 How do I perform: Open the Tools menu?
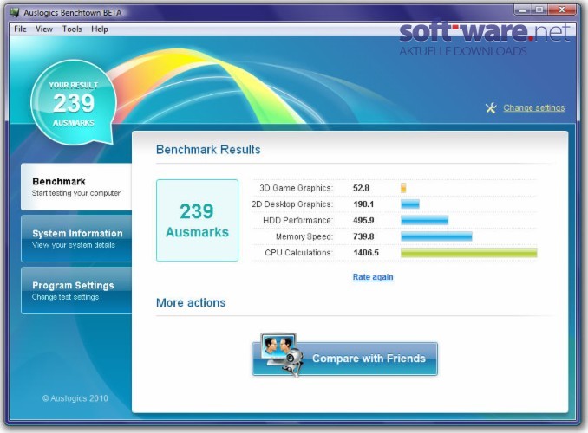(72, 29)
